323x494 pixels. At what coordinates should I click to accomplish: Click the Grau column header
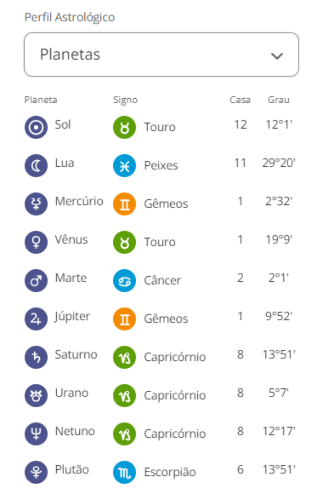click(278, 100)
